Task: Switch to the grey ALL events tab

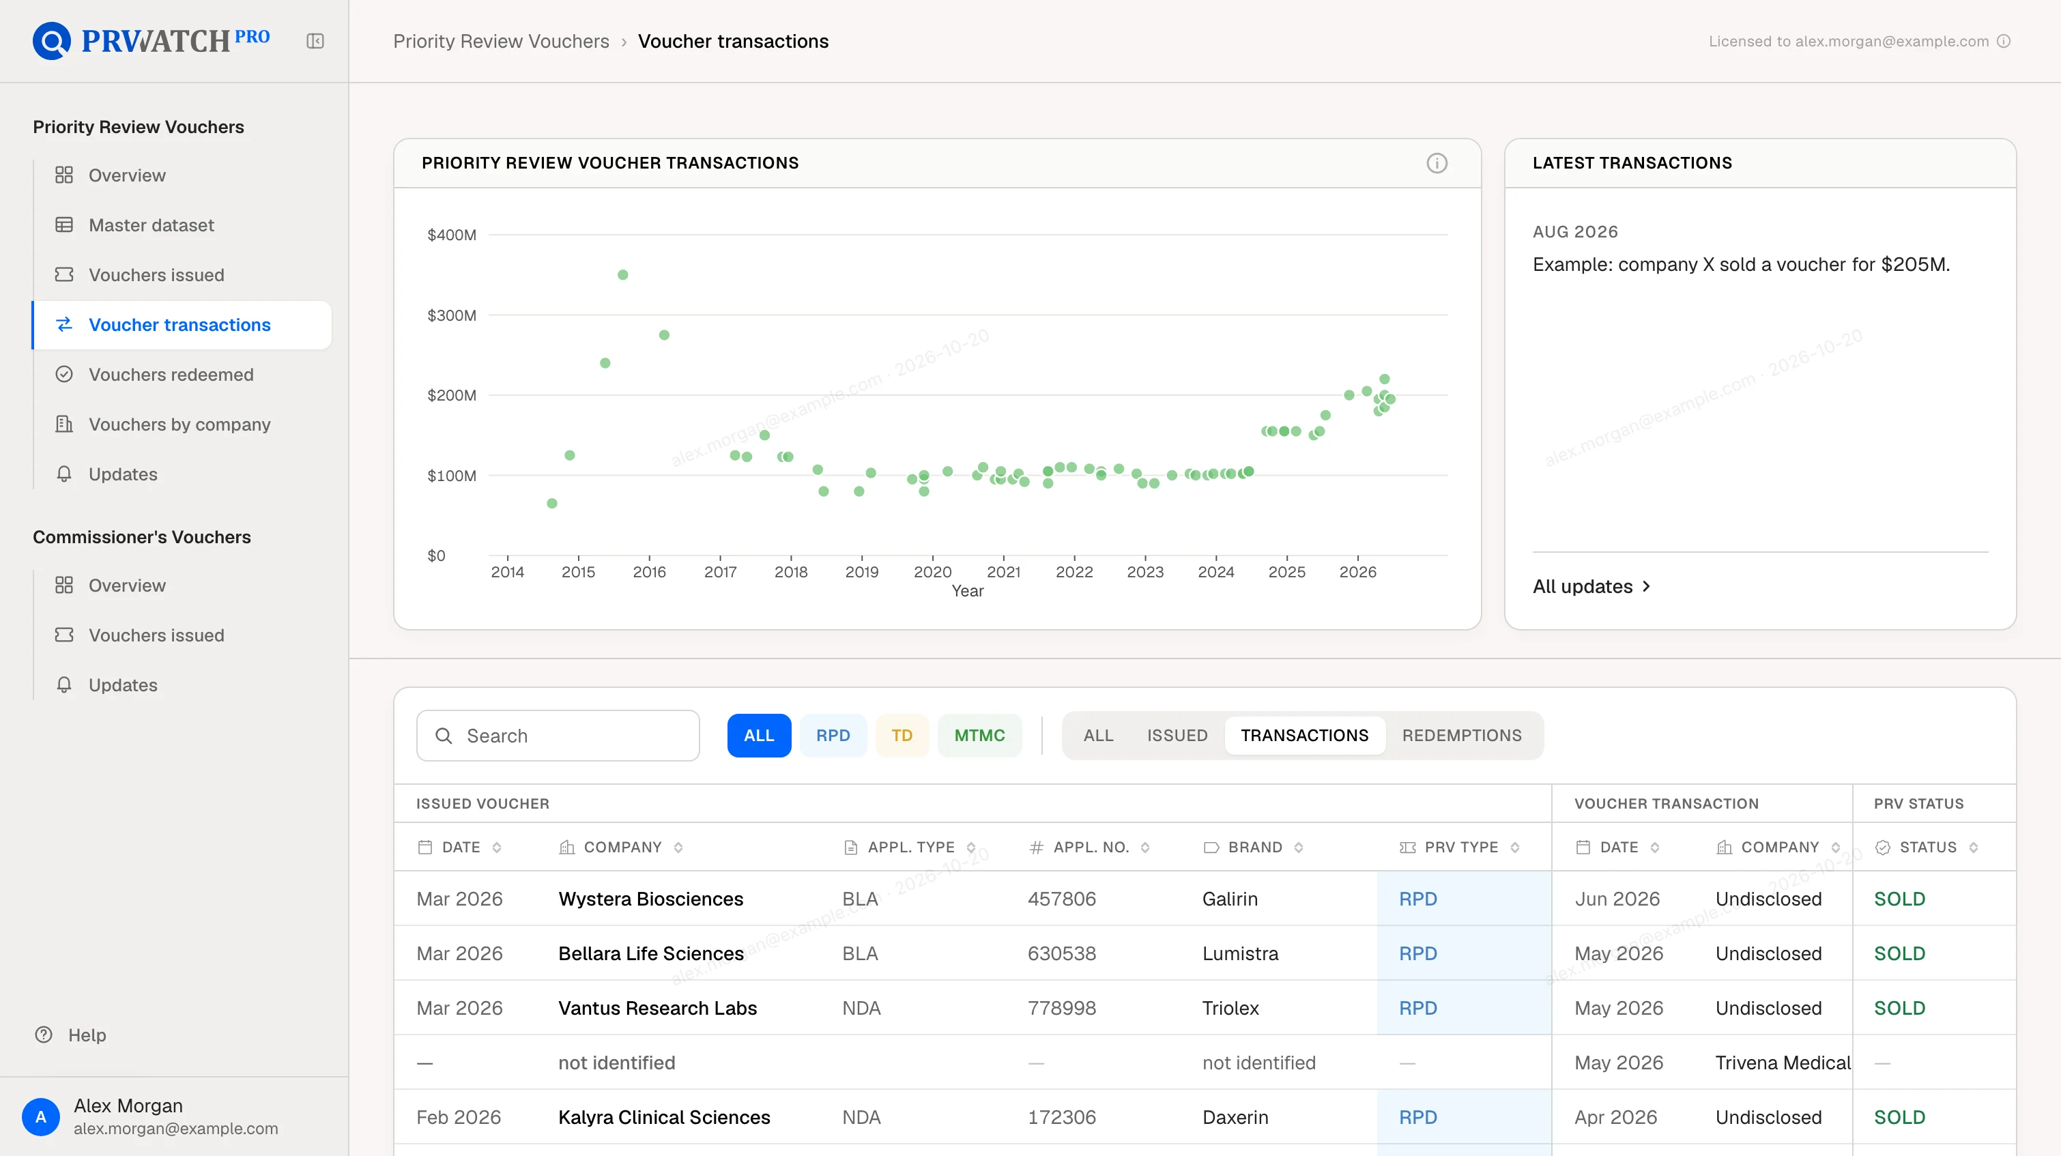Action: (1097, 735)
